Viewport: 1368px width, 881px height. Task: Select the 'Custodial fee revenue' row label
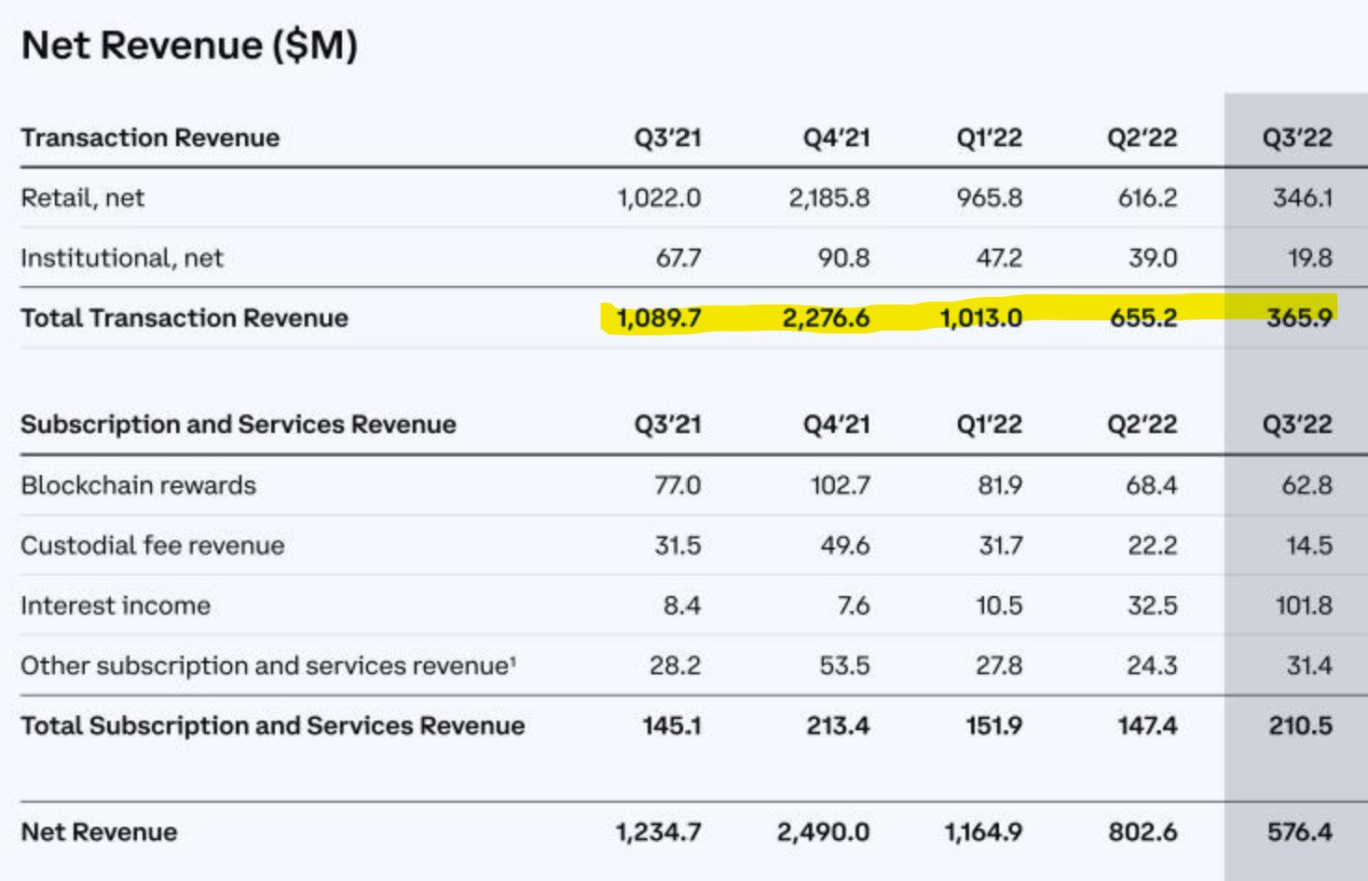[x=152, y=545]
